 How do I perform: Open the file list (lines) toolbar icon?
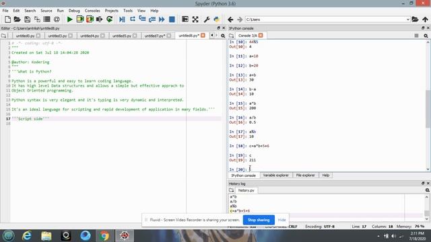46,19
